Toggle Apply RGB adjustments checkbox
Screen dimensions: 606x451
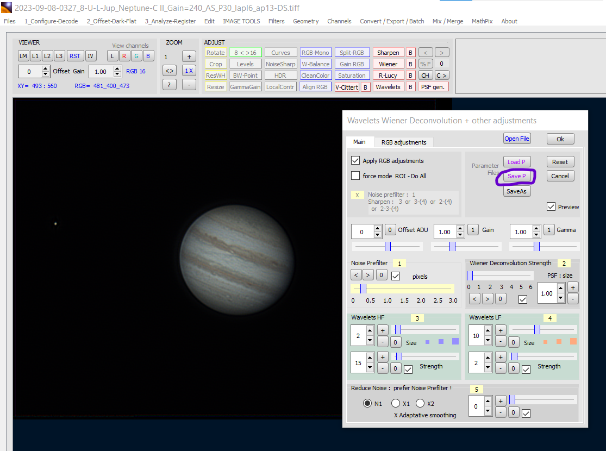[x=355, y=161]
